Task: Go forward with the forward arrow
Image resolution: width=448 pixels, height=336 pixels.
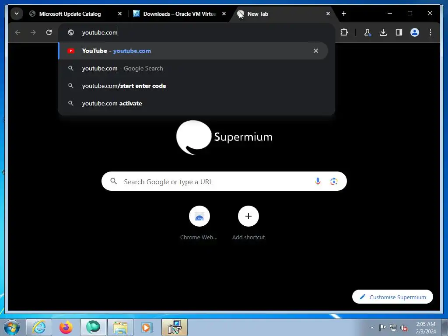Action: (x=33, y=32)
